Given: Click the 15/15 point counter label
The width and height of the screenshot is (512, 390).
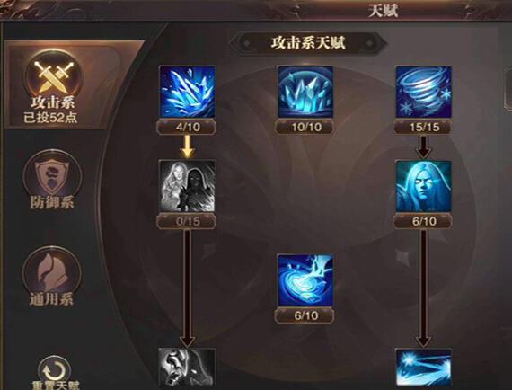Looking at the screenshot, I should [x=423, y=127].
